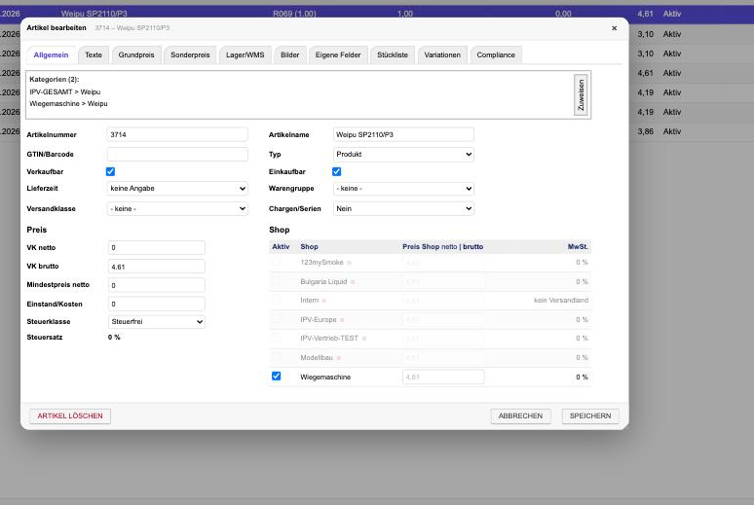
Task: Click the Artikel löschen button
Action: [x=70, y=416]
